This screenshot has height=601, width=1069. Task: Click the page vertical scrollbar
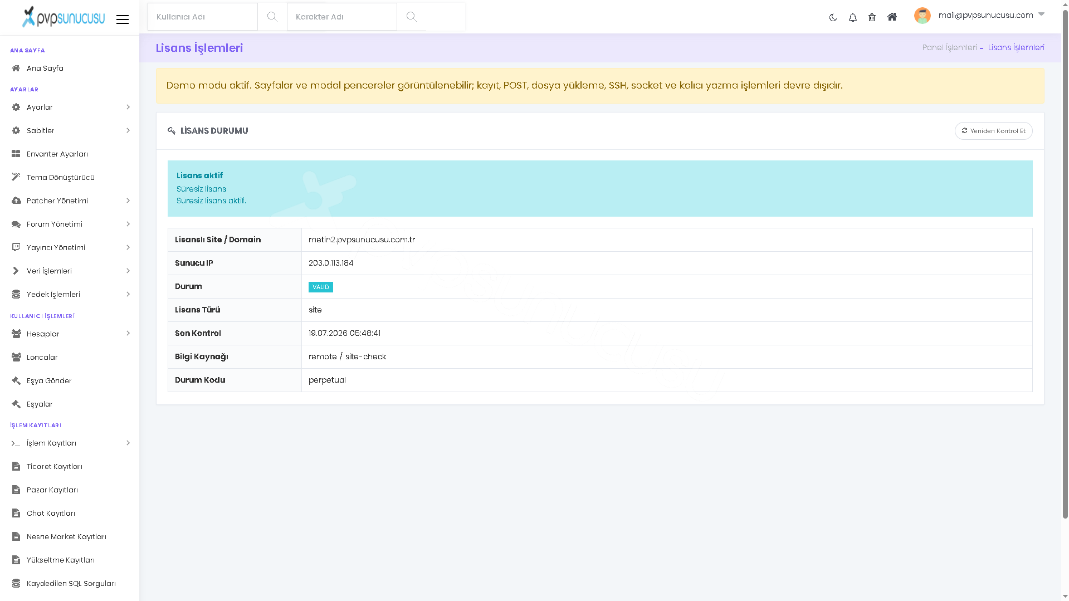pyautogui.click(x=1065, y=262)
